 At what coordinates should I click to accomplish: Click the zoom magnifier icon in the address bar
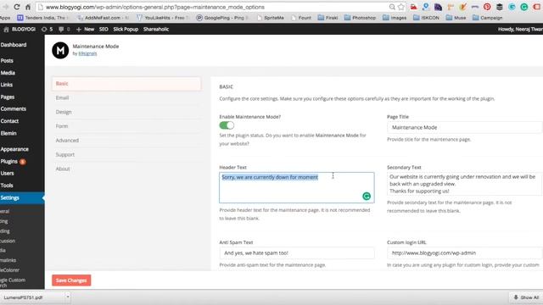coord(392,7)
